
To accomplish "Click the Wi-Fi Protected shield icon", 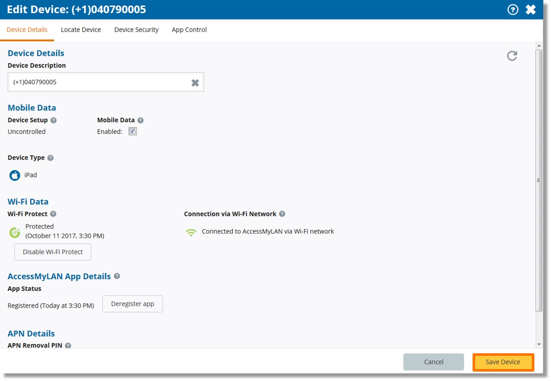I will click(x=15, y=232).
